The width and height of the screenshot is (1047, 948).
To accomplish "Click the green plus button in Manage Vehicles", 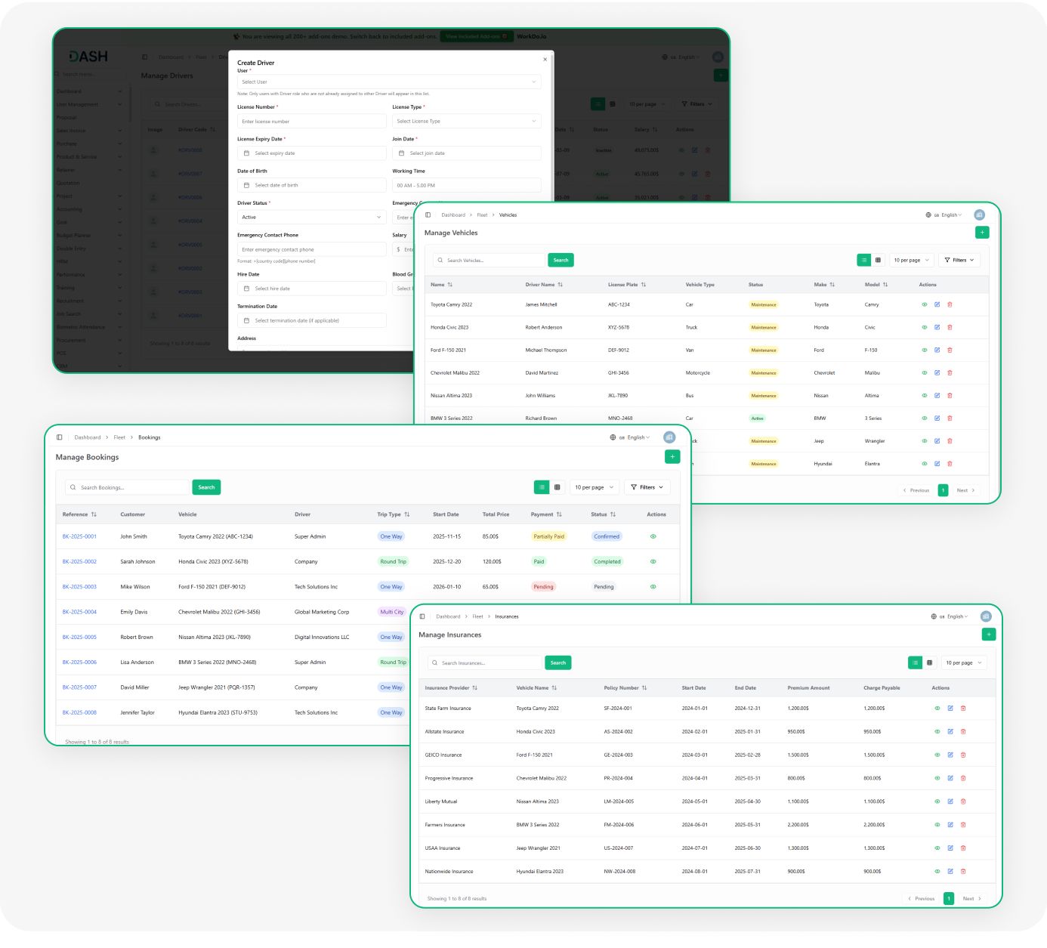I will [982, 233].
